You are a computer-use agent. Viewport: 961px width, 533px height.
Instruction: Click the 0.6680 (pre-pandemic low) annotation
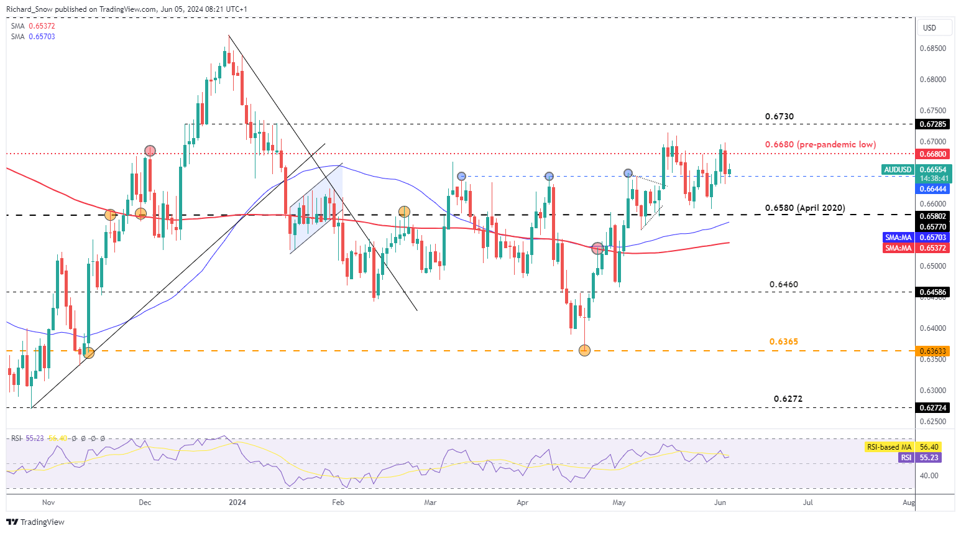(x=820, y=144)
